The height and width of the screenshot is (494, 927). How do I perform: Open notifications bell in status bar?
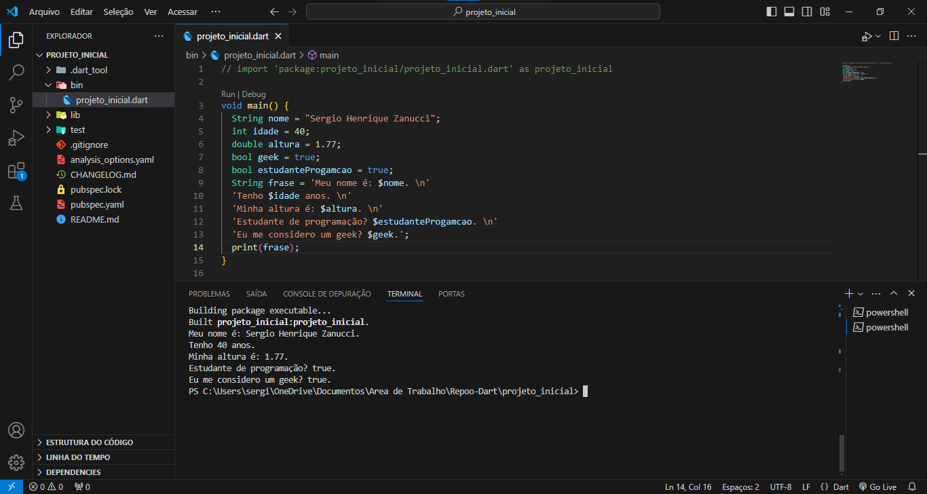coord(912,487)
